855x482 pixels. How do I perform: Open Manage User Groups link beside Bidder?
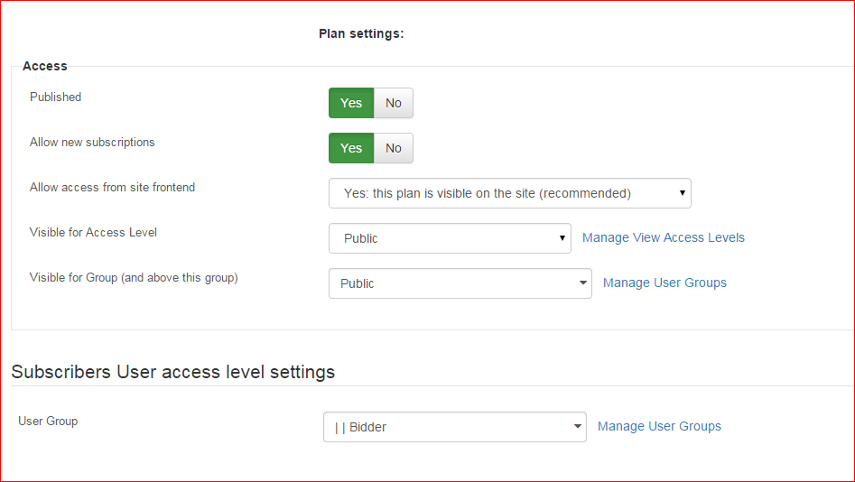tap(659, 426)
